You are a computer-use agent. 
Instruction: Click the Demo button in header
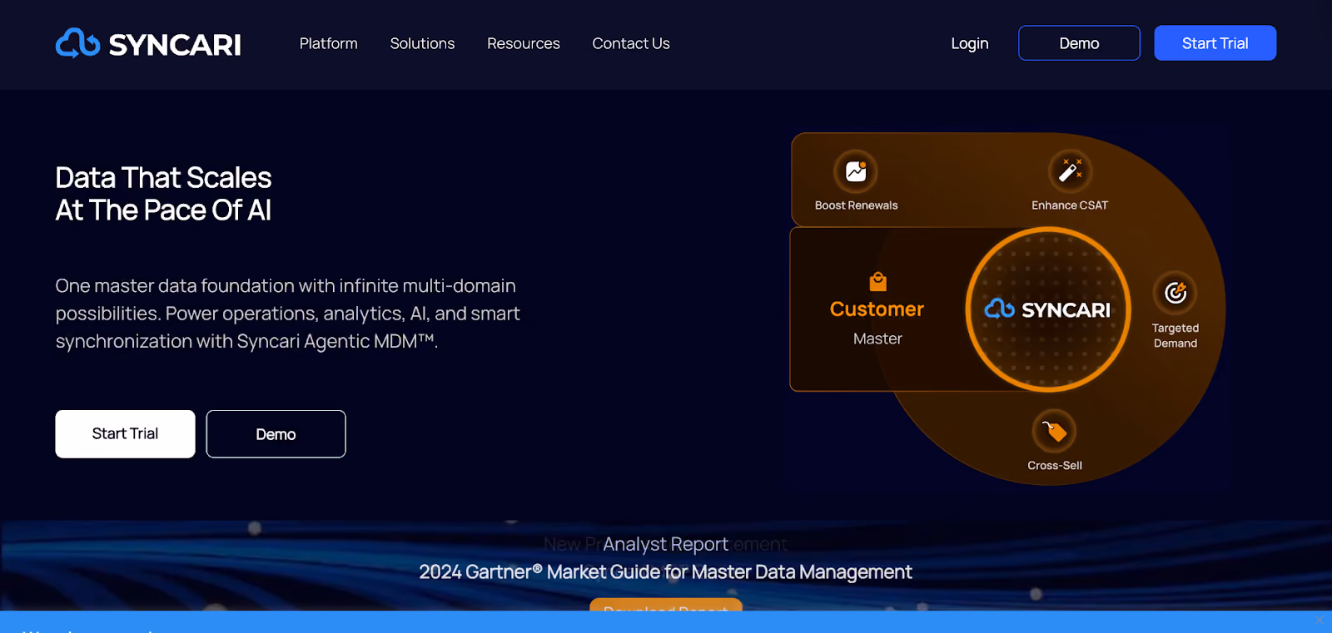[1079, 43]
